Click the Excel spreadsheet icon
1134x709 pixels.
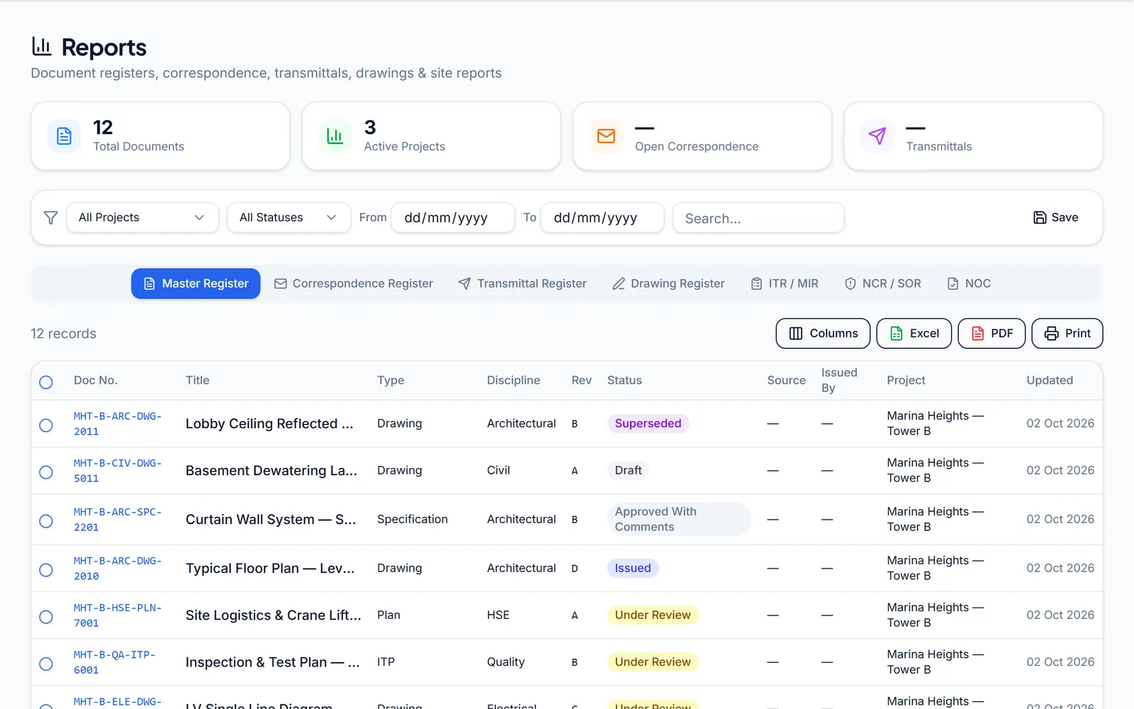(x=897, y=333)
